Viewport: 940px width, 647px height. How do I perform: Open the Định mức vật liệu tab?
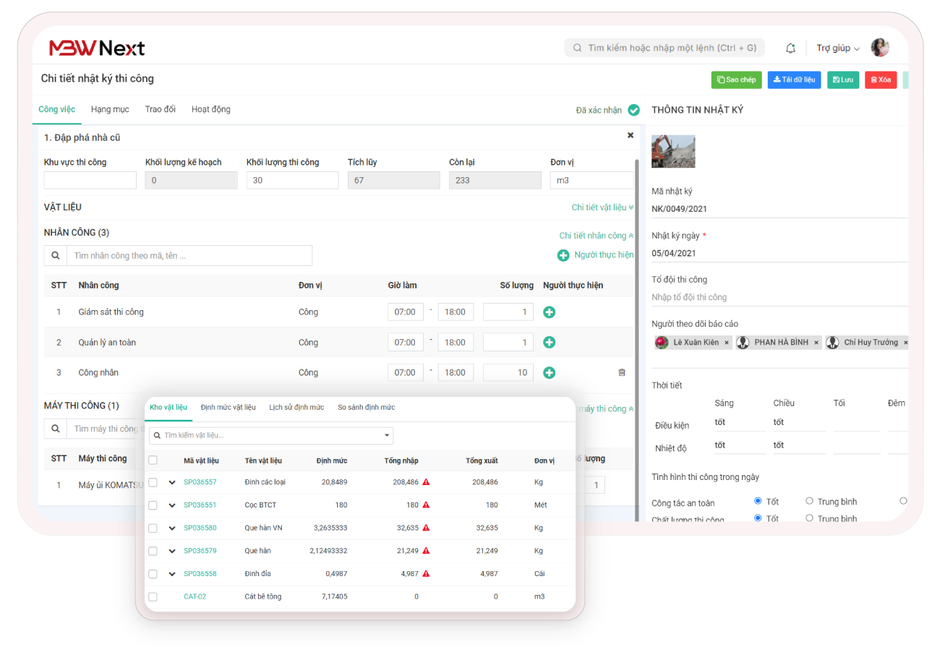(x=228, y=408)
